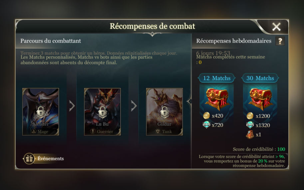
Task: Open the Événements button
Action: pyautogui.click(x=44, y=159)
